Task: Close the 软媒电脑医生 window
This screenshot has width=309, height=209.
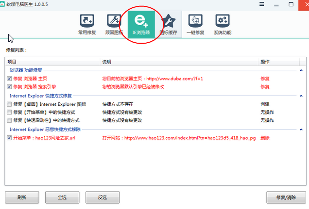Action: tap(305, 5)
